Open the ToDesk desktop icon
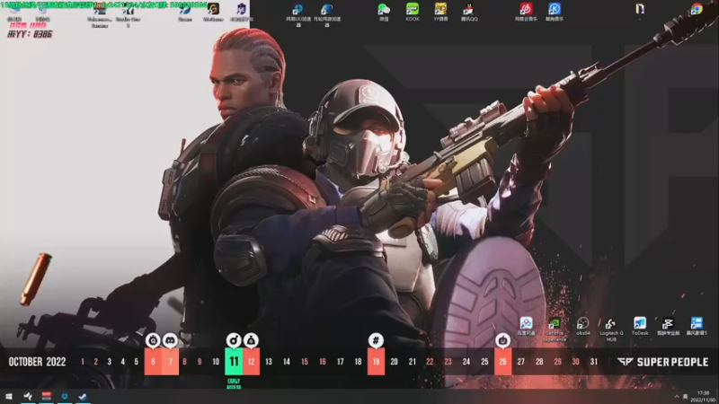This screenshot has width=719, height=404. pyautogui.click(x=640, y=327)
